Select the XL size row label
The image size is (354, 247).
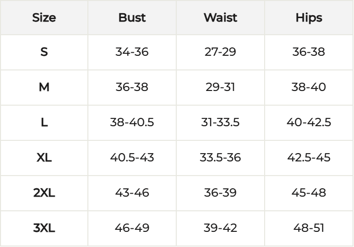click(44, 157)
